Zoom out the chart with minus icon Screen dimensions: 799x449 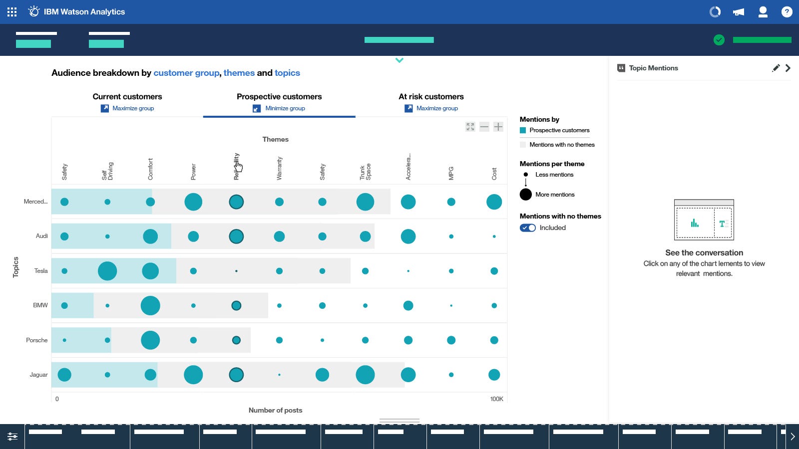tap(484, 127)
